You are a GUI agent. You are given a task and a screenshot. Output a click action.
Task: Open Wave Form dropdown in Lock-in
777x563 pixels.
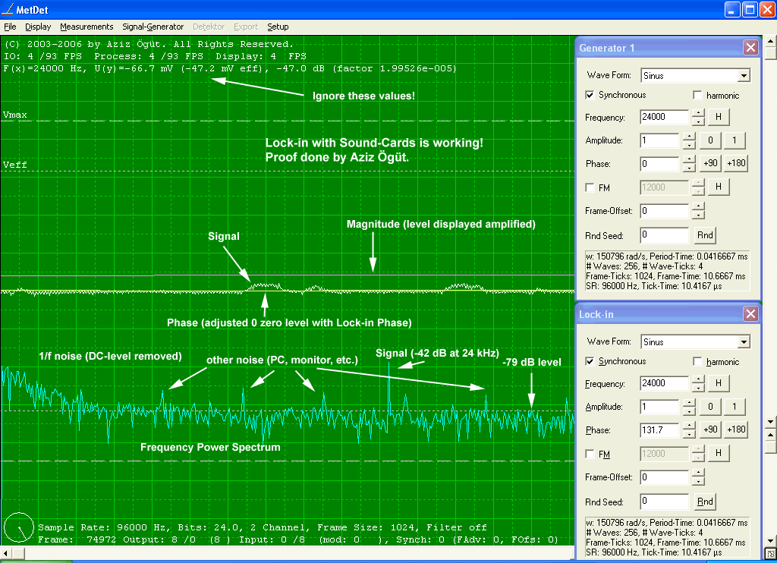[744, 342]
